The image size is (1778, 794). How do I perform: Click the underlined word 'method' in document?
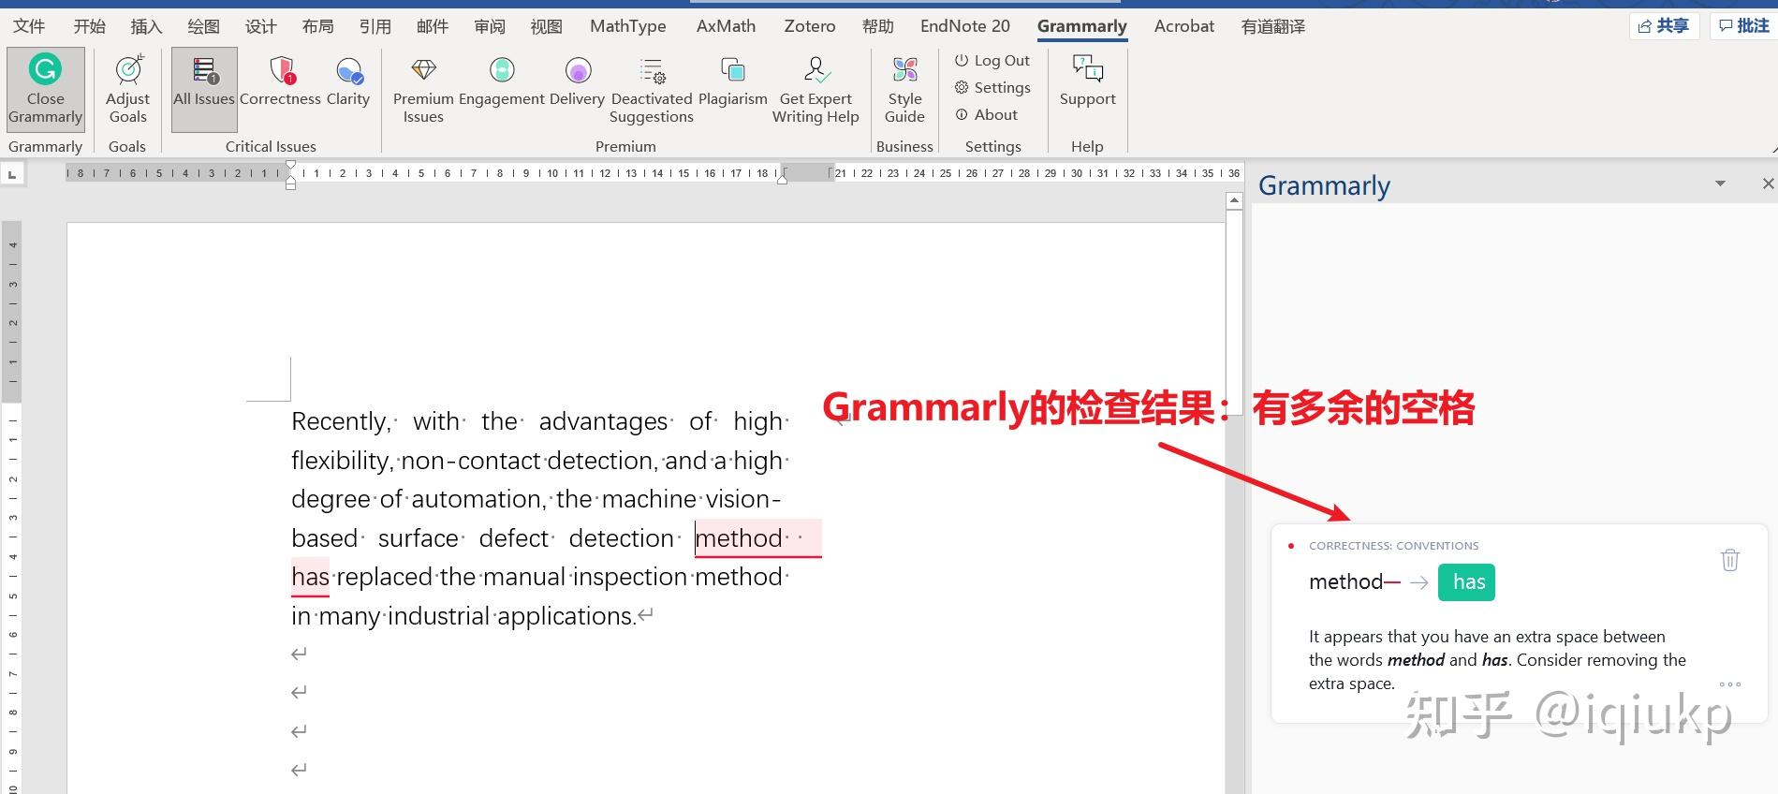coord(739,538)
